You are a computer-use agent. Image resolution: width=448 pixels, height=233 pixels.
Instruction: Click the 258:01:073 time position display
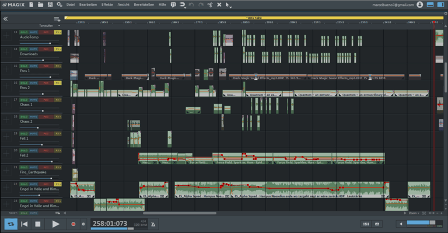110,224
